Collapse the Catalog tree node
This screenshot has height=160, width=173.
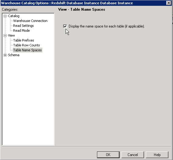tap(5, 16)
